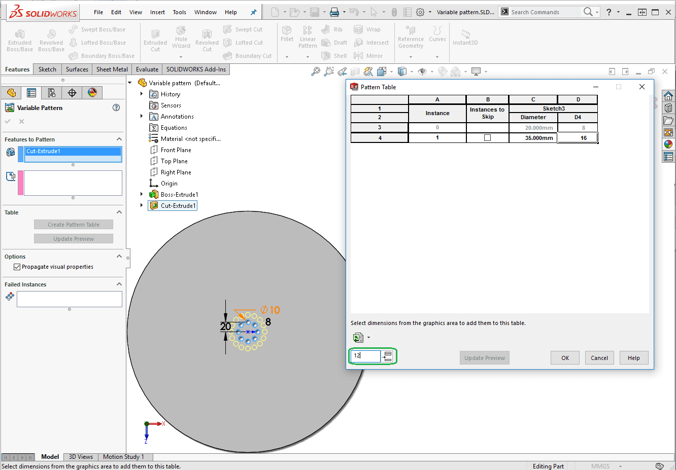
Task: Click the number of instances input field
Action: point(366,356)
